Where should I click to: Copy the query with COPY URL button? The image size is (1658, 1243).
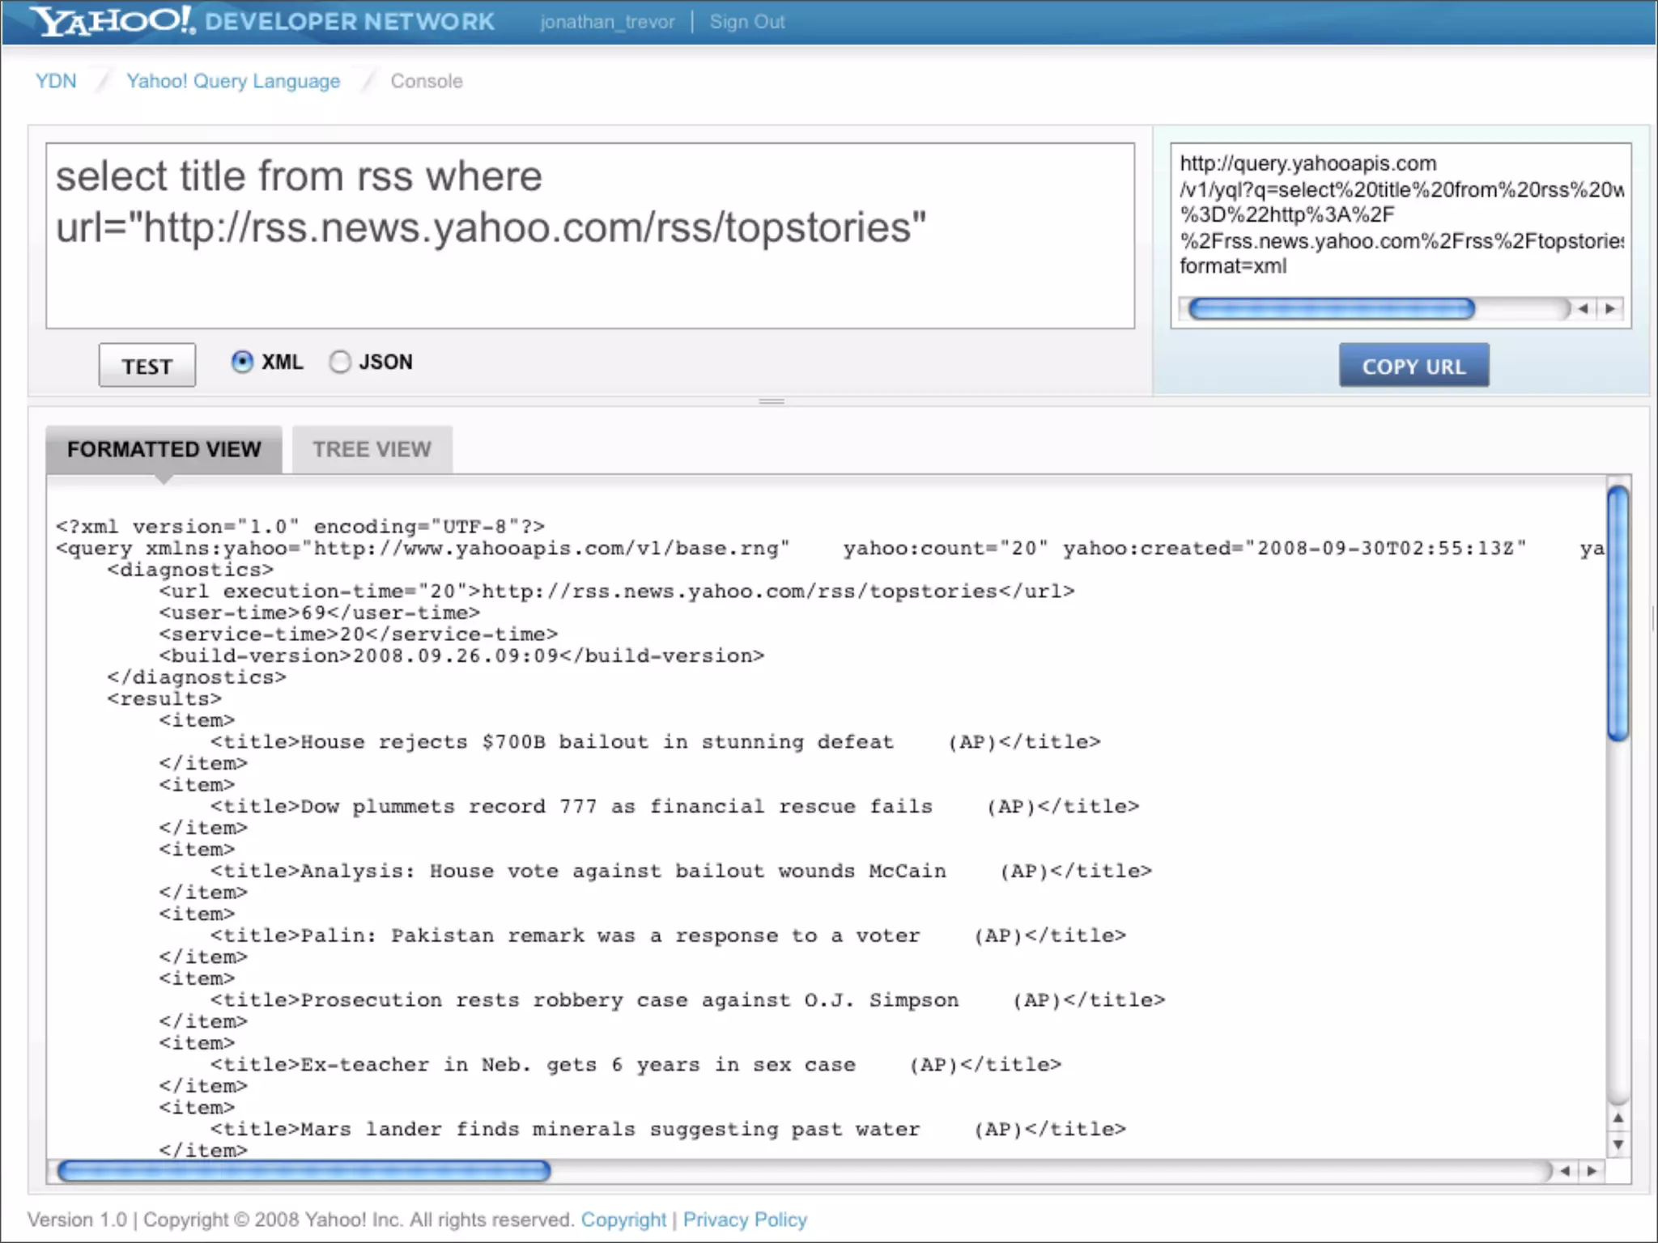coord(1414,365)
